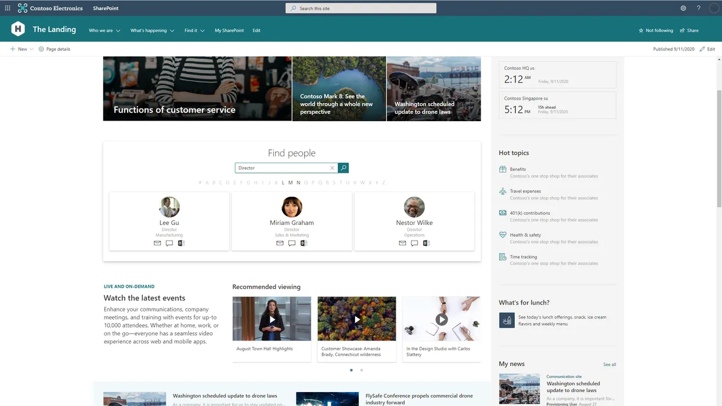Click SharePoint in the top bar

(105, 8)
